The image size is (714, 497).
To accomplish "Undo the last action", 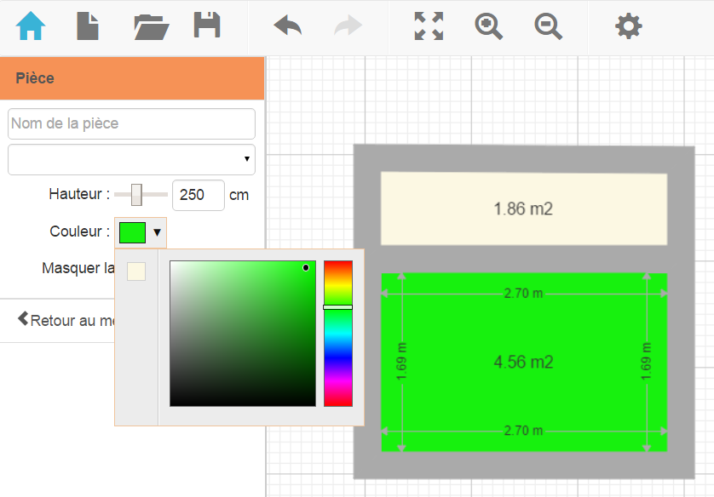I will coord(288,26).
